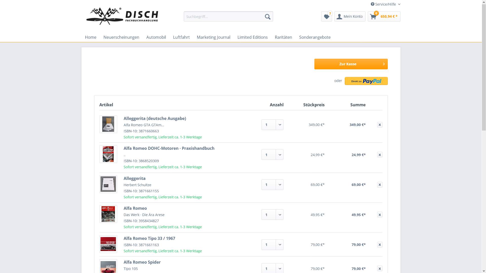This screenshot has width=486, height=273.
Task: Pay with Direkt zu PayPal button
Action: (366, 81)
